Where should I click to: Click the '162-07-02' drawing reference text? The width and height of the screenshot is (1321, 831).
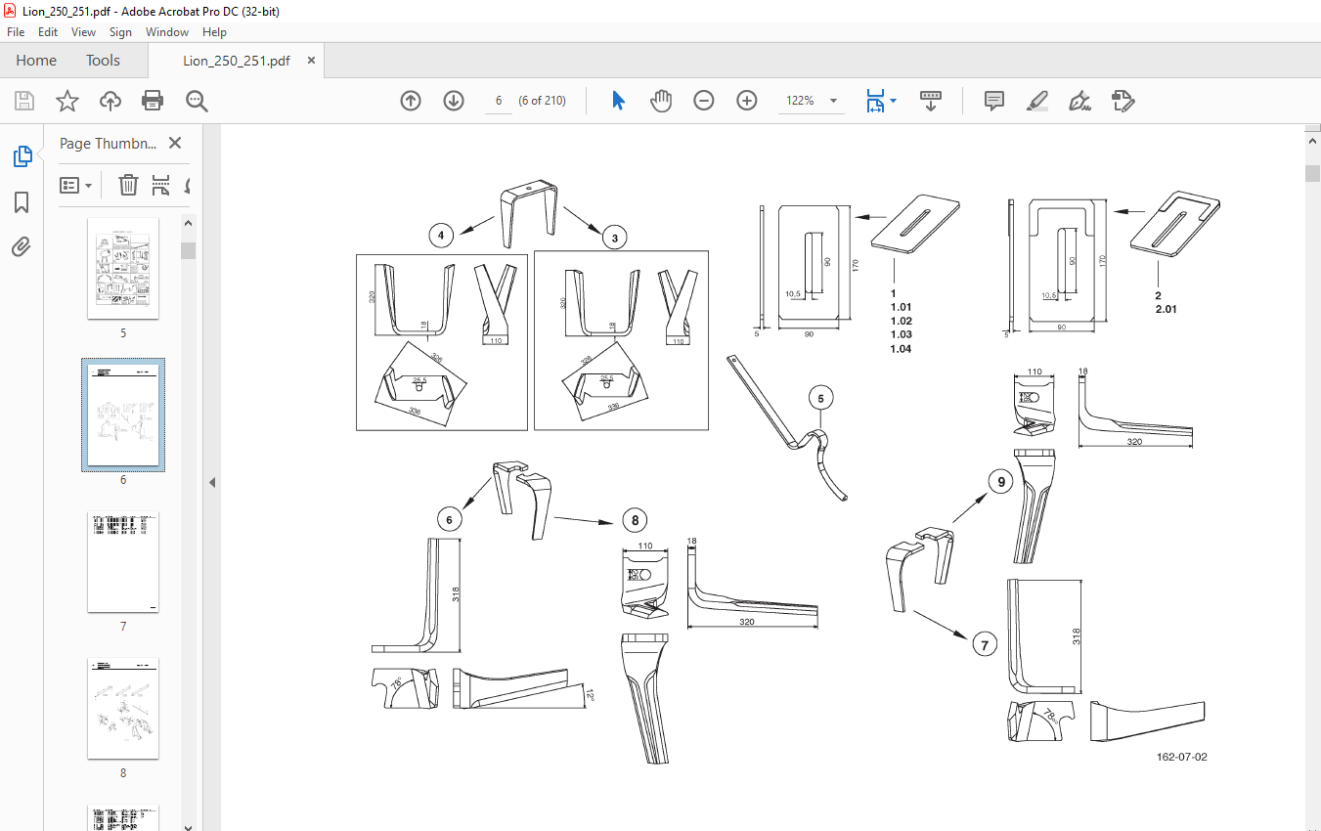pyautogui.click(x=1181, y=757)
